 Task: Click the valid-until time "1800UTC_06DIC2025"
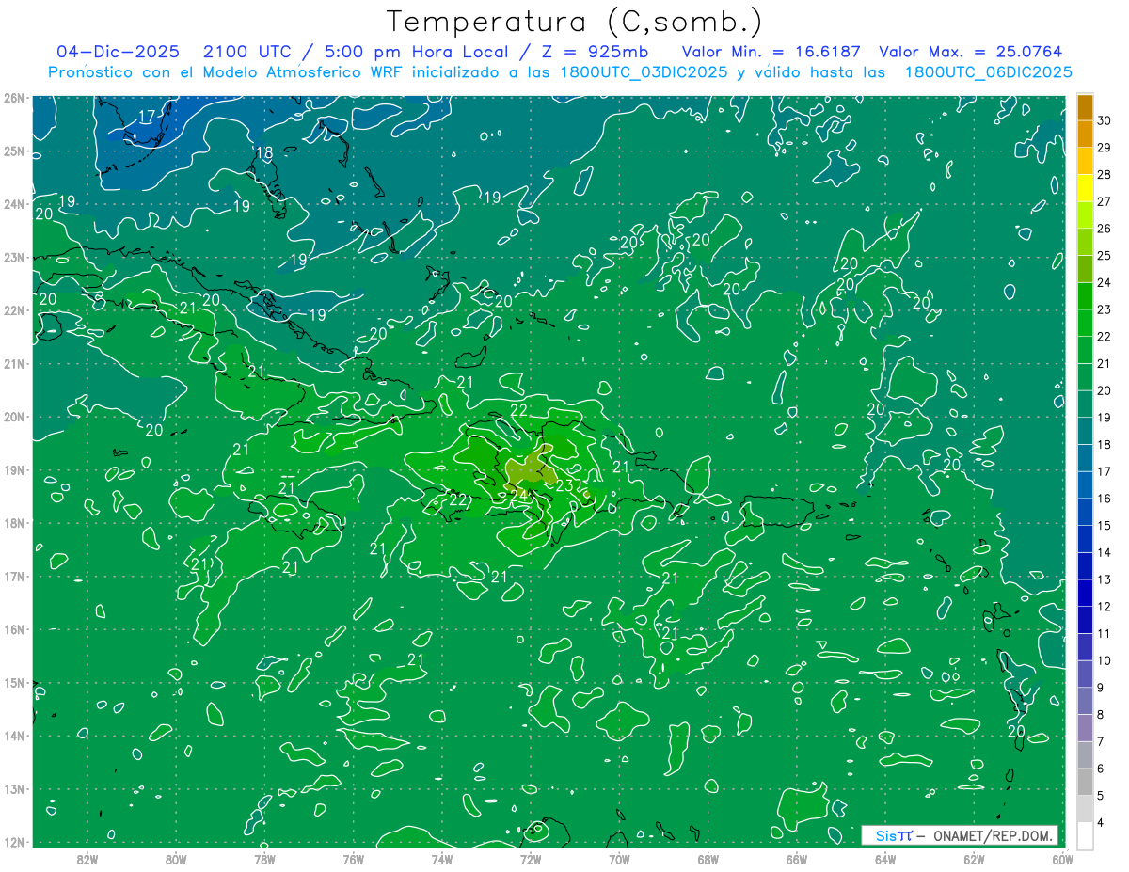(x=988, y=72)
